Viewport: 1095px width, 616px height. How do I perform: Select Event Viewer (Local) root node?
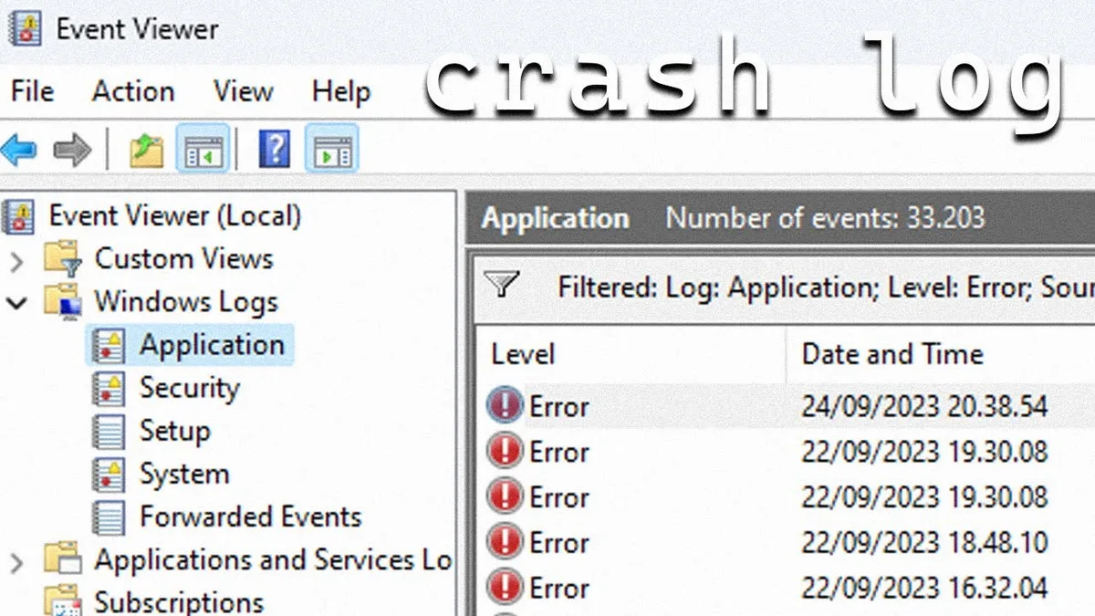point(175,216)
